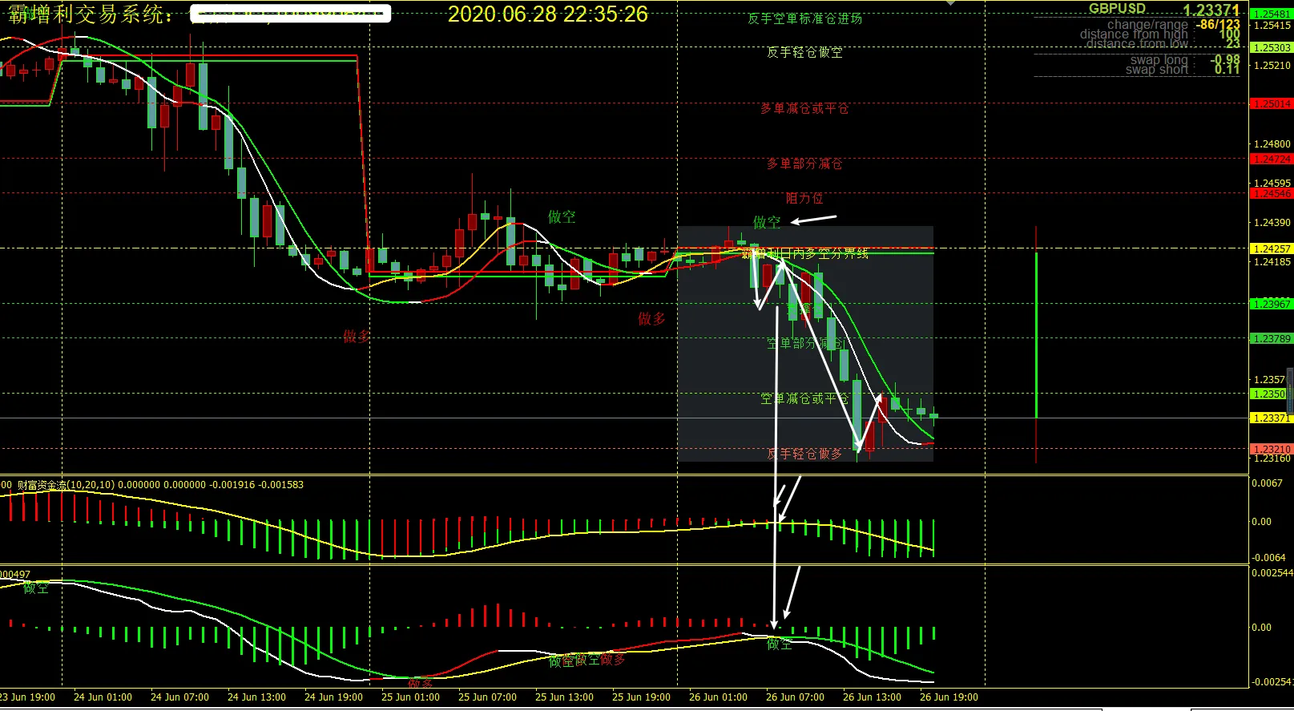Image resolution: width=1294 pixels, height=711 pixels.
Task: Click the 24 Jun 19:00 time label
Action: (333, 697)
